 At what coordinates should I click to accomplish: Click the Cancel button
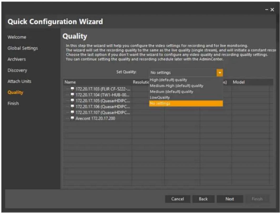click(177, 199)
